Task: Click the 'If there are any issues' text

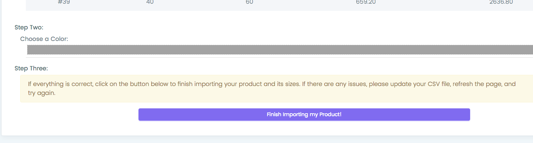Action: point(334,84)
